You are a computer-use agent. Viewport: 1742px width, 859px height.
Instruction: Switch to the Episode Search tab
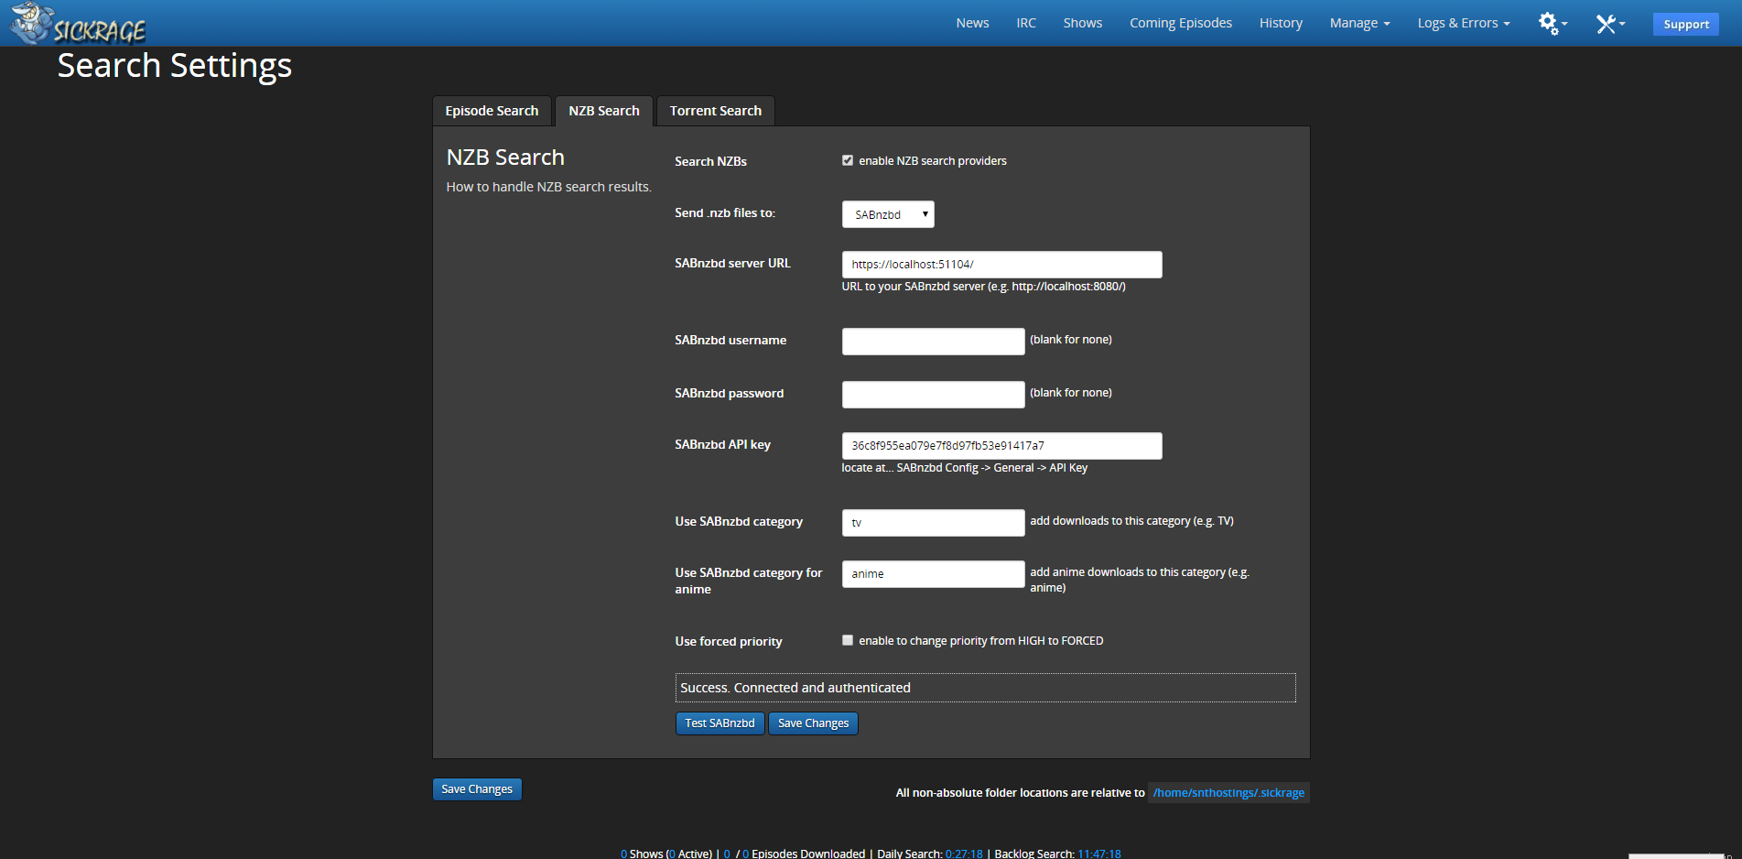click(x=492, y=111)
